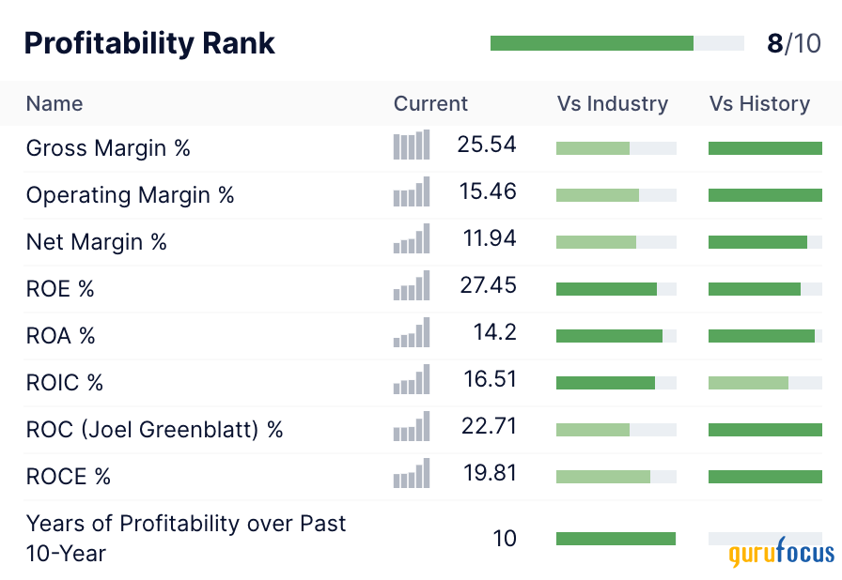Open the ROA % trend chart icon
This screenshot has width=842, height=580.
click(412, 333)
